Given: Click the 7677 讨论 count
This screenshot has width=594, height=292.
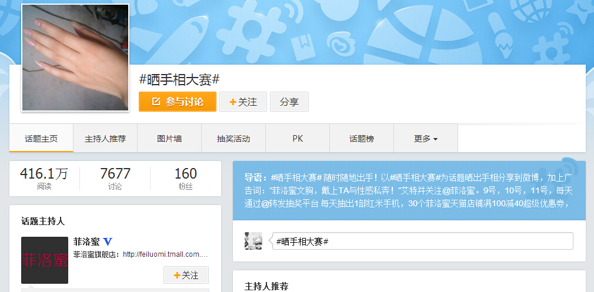Looking at the screenshot, I should [x=115, y=179].
